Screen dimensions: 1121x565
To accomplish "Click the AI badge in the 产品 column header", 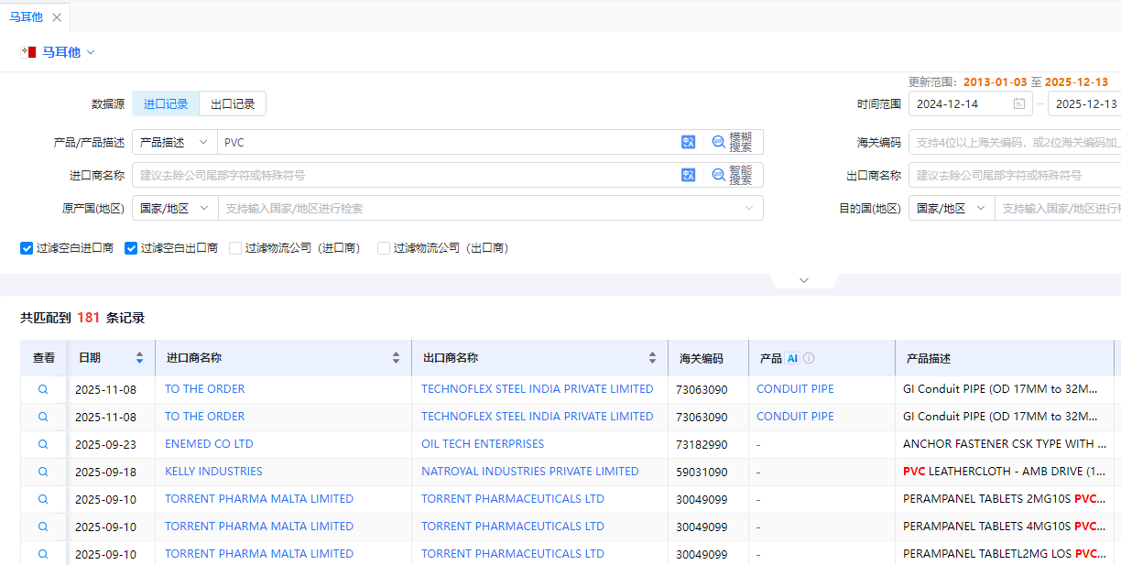I will (792, 358).
